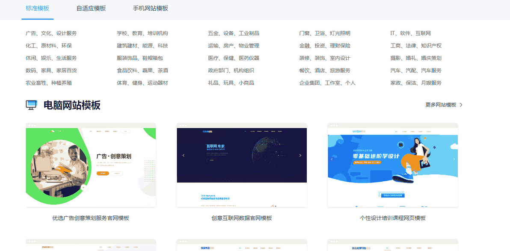This screenshot has height=251, width=510.
Task: Open category 化工、原材料、环保
Action: tap(49, 45)
